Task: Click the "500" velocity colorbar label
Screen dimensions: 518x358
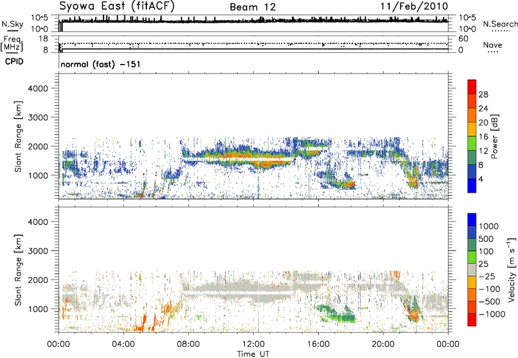Action: tap(486, 239)
